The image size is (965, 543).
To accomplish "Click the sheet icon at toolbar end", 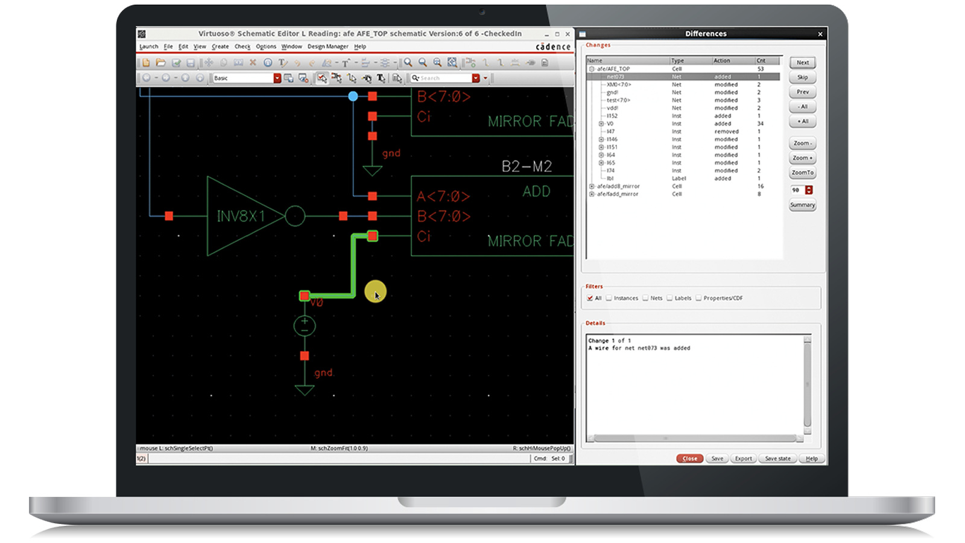I will coord(545,63).
